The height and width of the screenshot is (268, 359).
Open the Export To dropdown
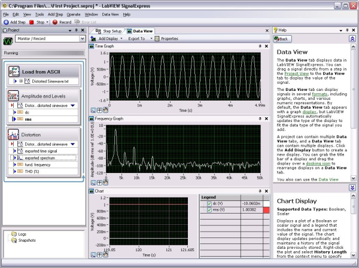(139, 38)
